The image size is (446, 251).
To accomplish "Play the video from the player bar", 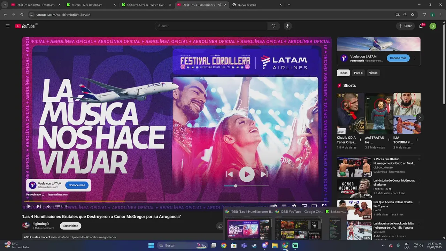I will click(x=29, y=206).
